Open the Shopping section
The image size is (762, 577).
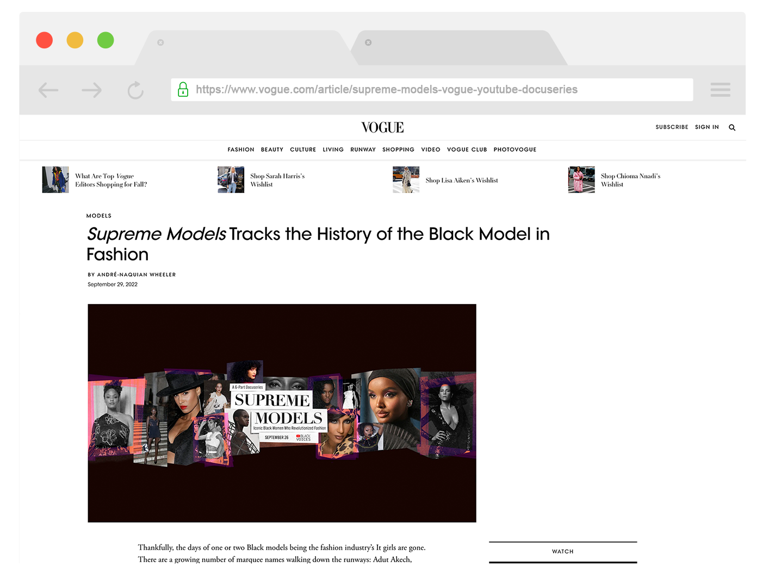pos(398,150)
